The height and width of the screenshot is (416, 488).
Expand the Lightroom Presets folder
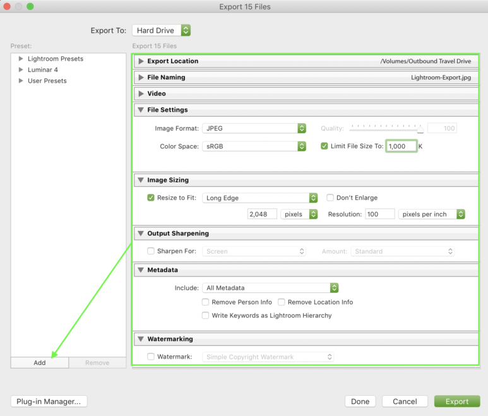click(21, 59)
